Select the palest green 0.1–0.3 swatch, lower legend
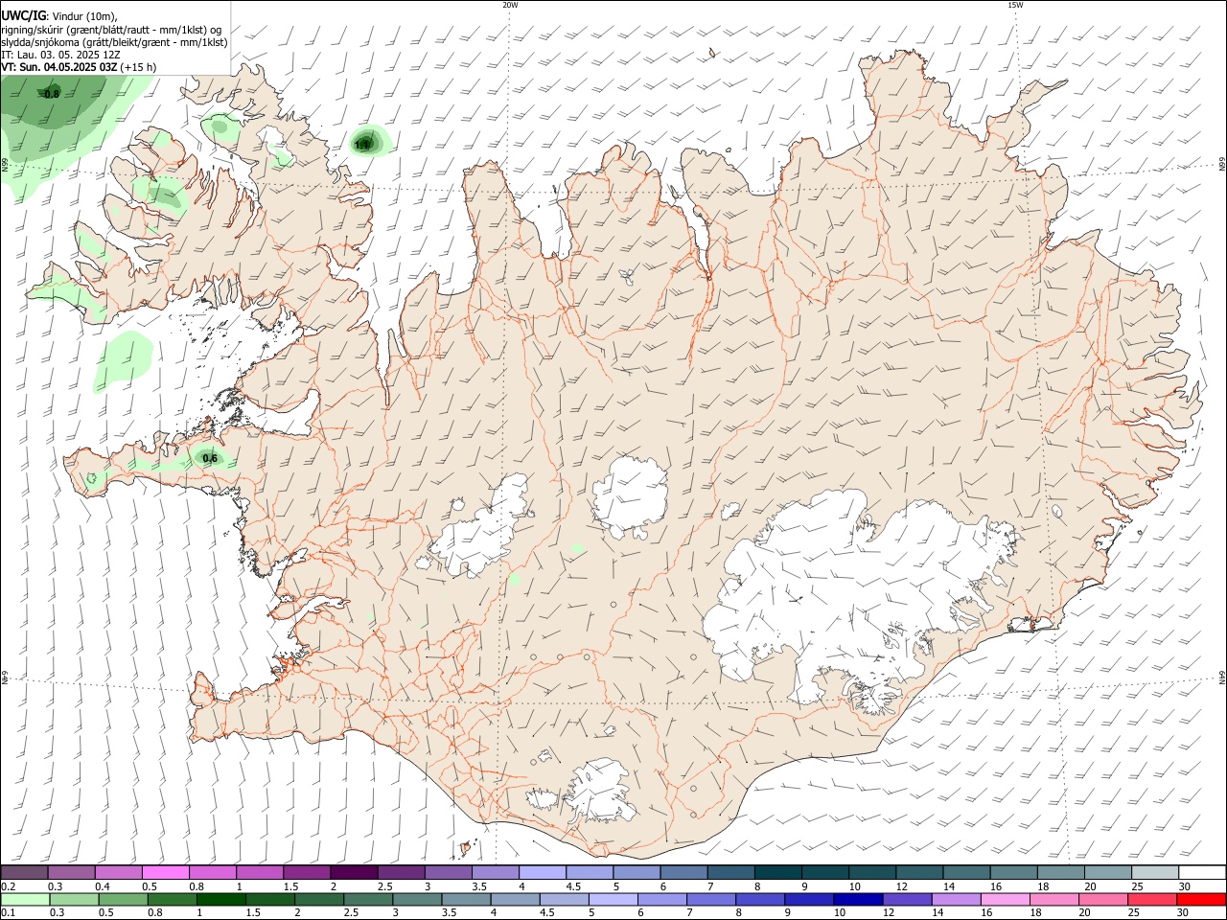Screen dimensions: 1227x920 [25, 899]
